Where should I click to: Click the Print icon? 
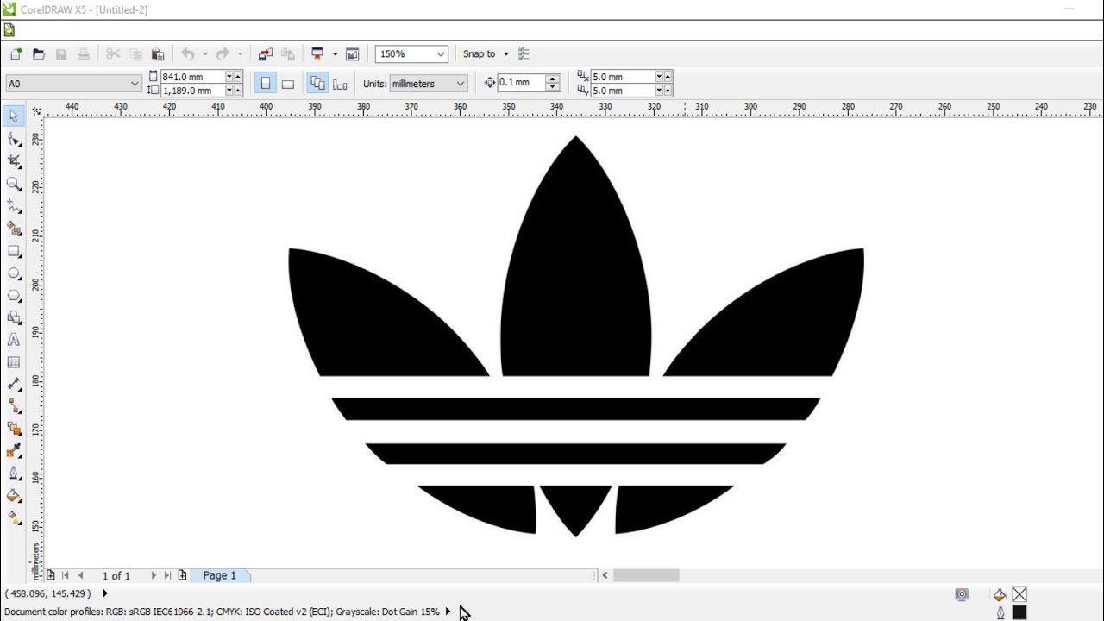tap(84, 53)
